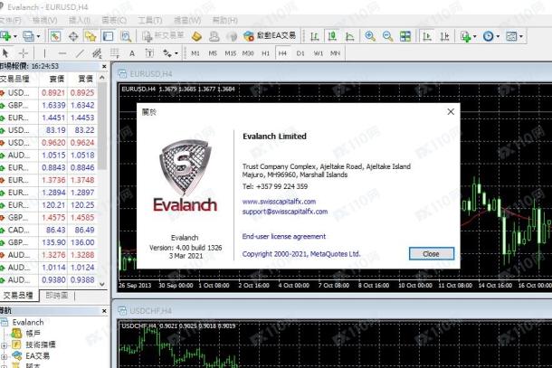Screen dimensions: 552x368
Task: Toggle the Data Window crosshair-target icon
Action: pyautogui.click(x=73, y=36)
